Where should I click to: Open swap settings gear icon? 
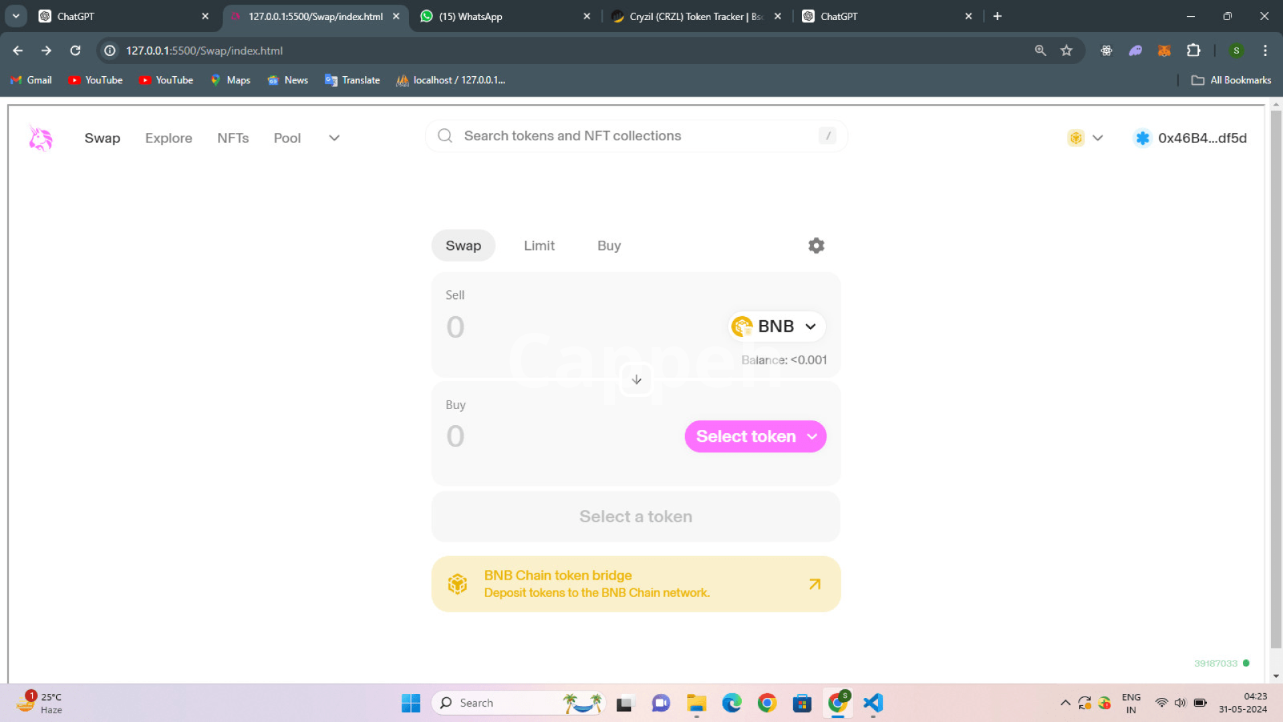click(816, 245)
